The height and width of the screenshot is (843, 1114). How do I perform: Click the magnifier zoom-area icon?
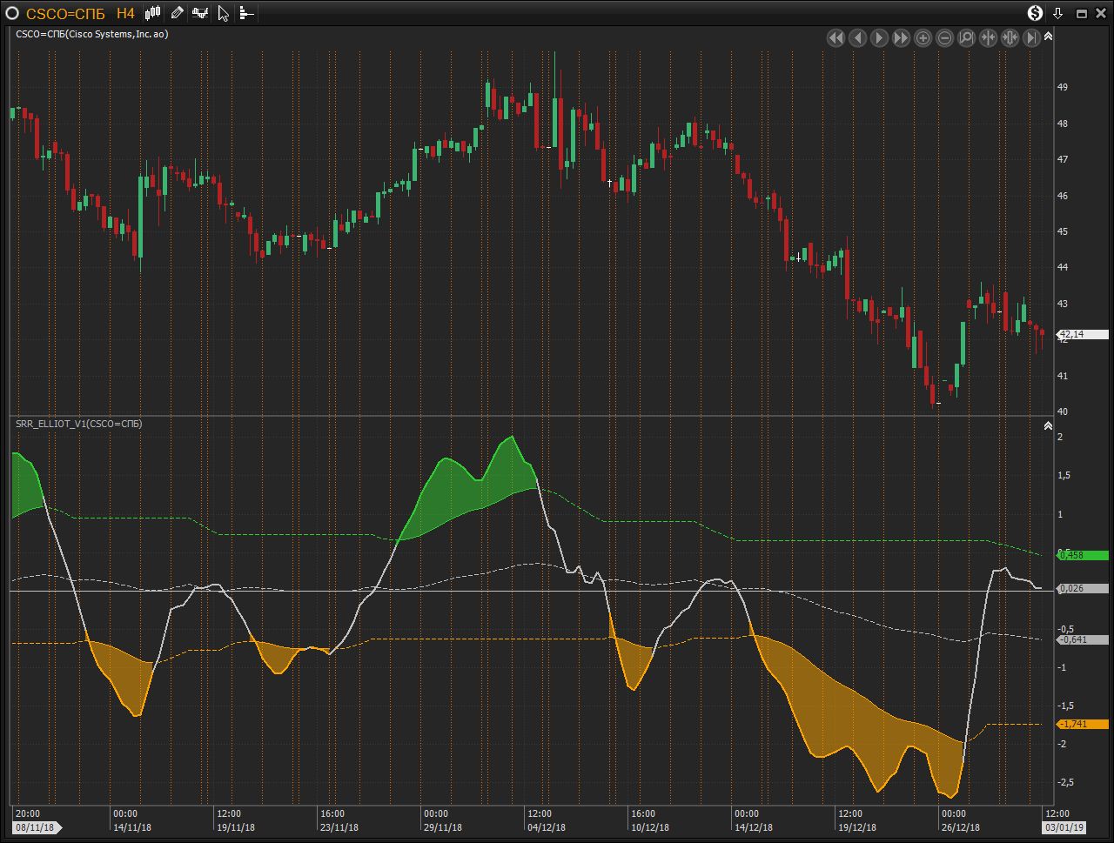(966, 38)
